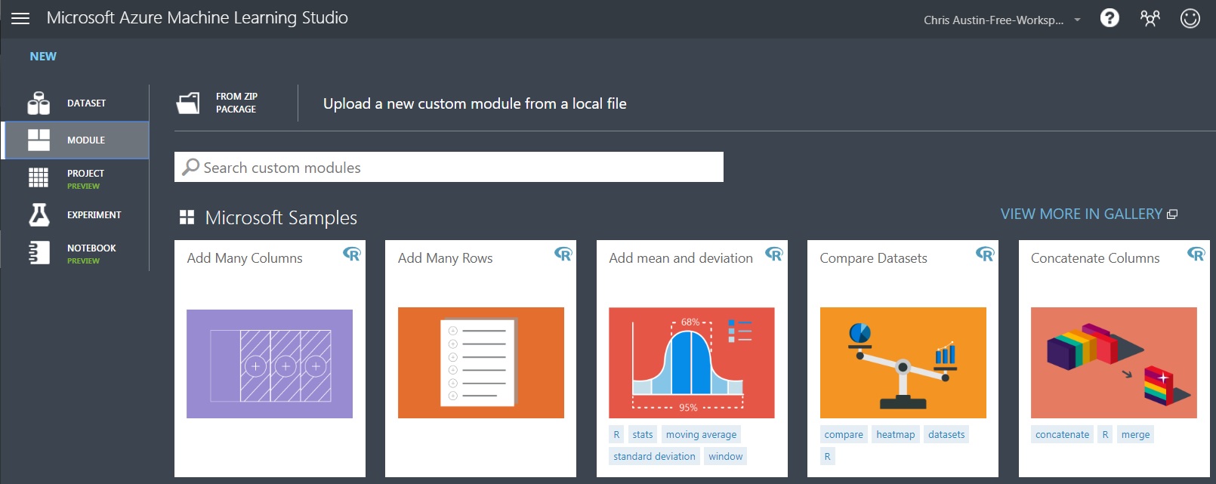
Task: Click the R icon on Compare Datasets
Action: click(985, 254)
